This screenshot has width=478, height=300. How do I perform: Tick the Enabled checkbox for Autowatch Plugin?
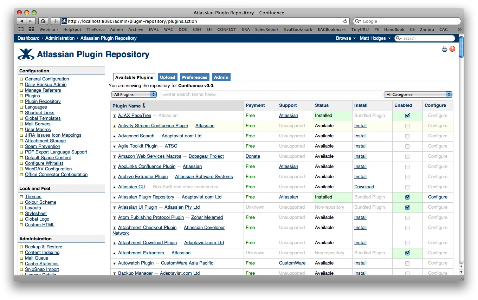(x=407, y=263)
